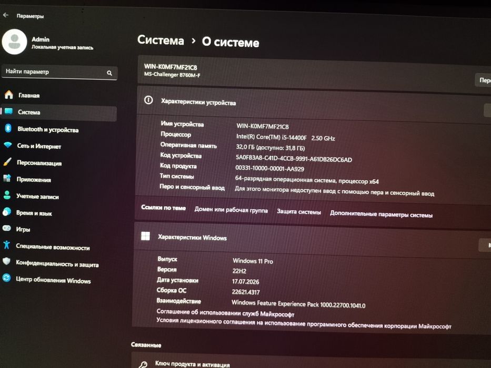
Task: Click the OS build 22621.4317
Action: click(246, 292)
